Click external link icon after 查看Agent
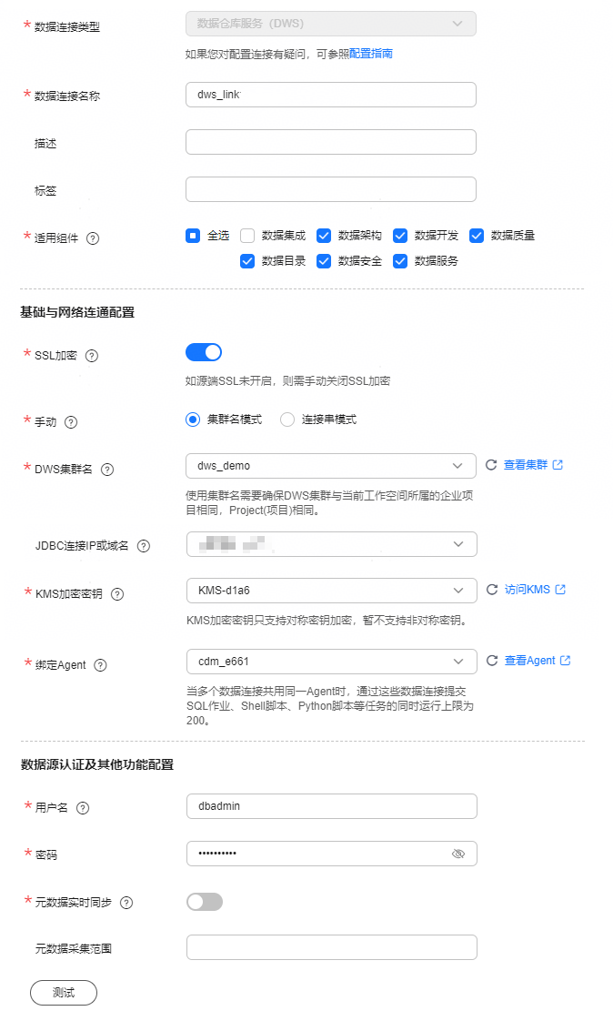The image size is (613, 1011). tap(566, 661)
